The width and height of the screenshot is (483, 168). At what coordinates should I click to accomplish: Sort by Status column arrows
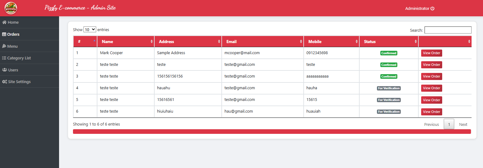pyautogui.click(x=416, y=42)
